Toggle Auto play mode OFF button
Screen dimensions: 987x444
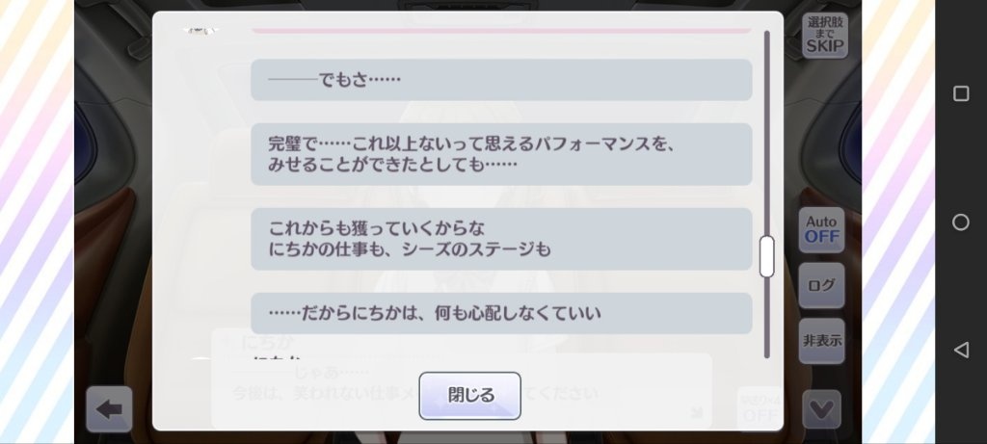point(821,229)
